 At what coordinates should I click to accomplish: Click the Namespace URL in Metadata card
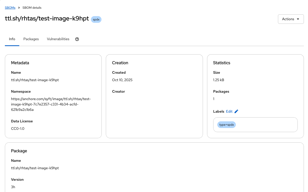click(51, 104)
